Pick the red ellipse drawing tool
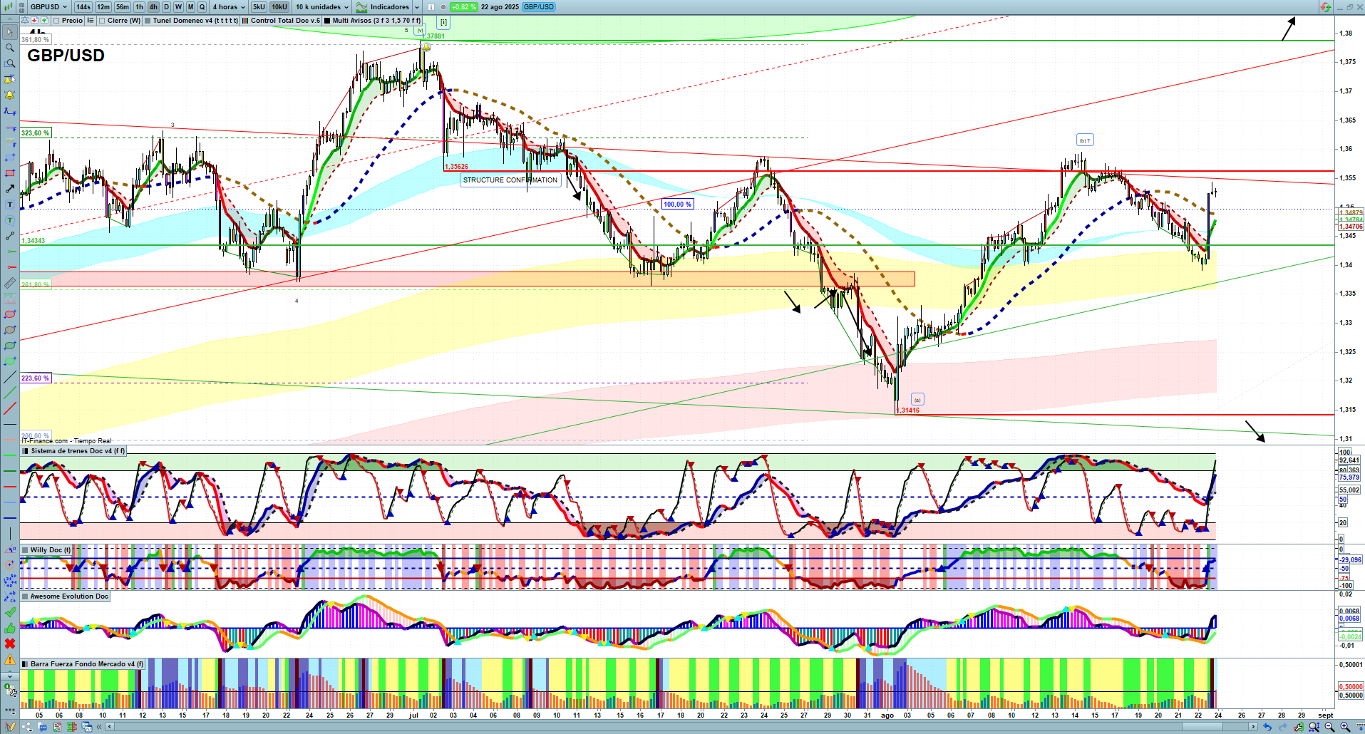This screenshot has height=734, width=1365. tap(10, 314)
